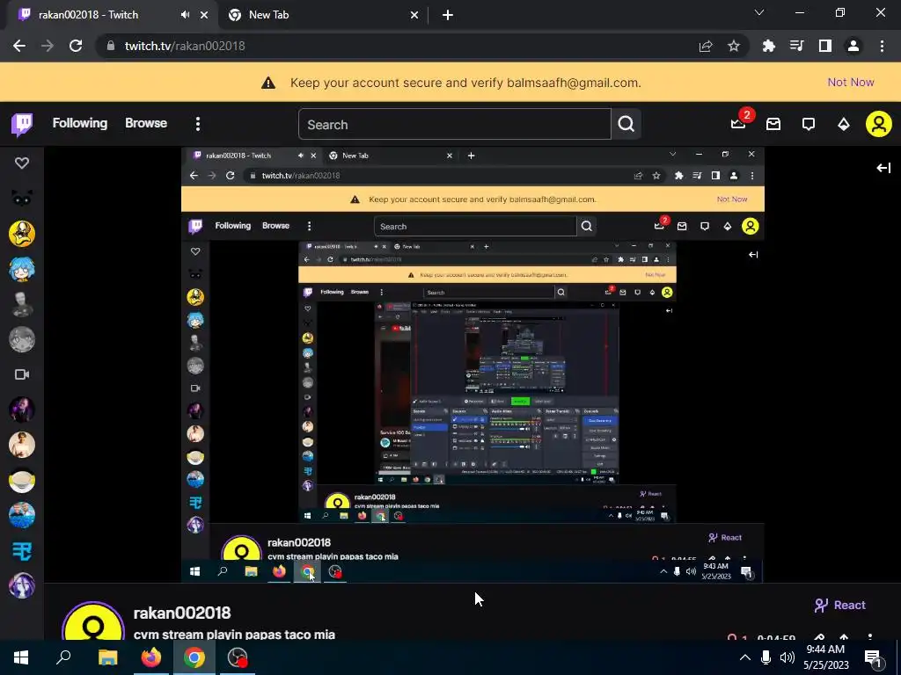Screen dimensions: 901x675
Task: Open the Browse page
Action: [x=146, y=123]
